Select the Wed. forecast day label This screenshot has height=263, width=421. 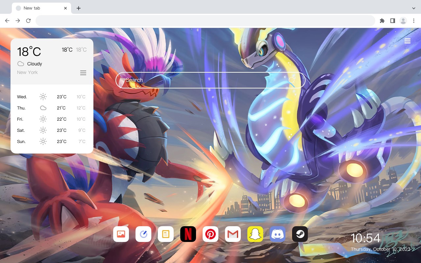pyautogui.click(x=22, y=97)
